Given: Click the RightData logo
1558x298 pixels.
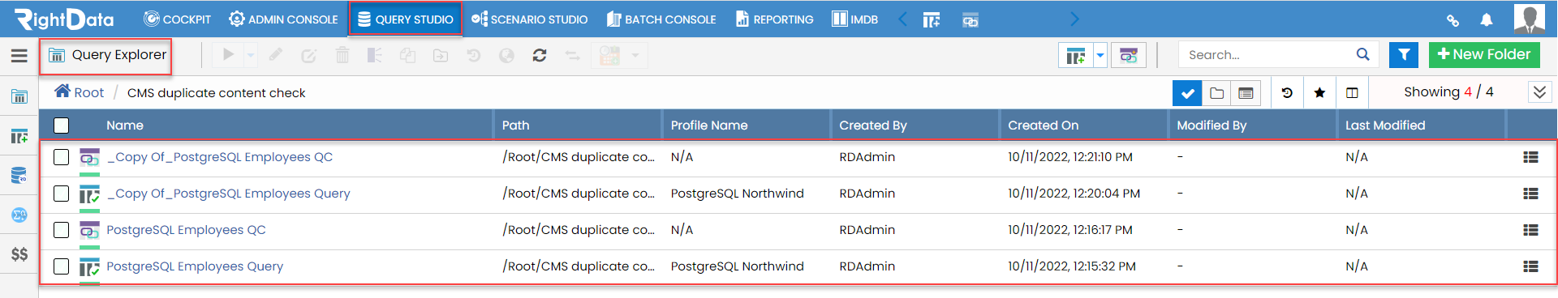Looking at the screenshot, I should pyautogui.click(x=64, y=19).
